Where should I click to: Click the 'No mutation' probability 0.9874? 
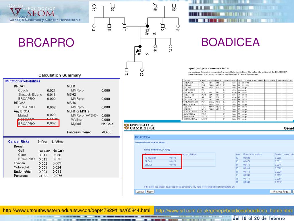173,158
